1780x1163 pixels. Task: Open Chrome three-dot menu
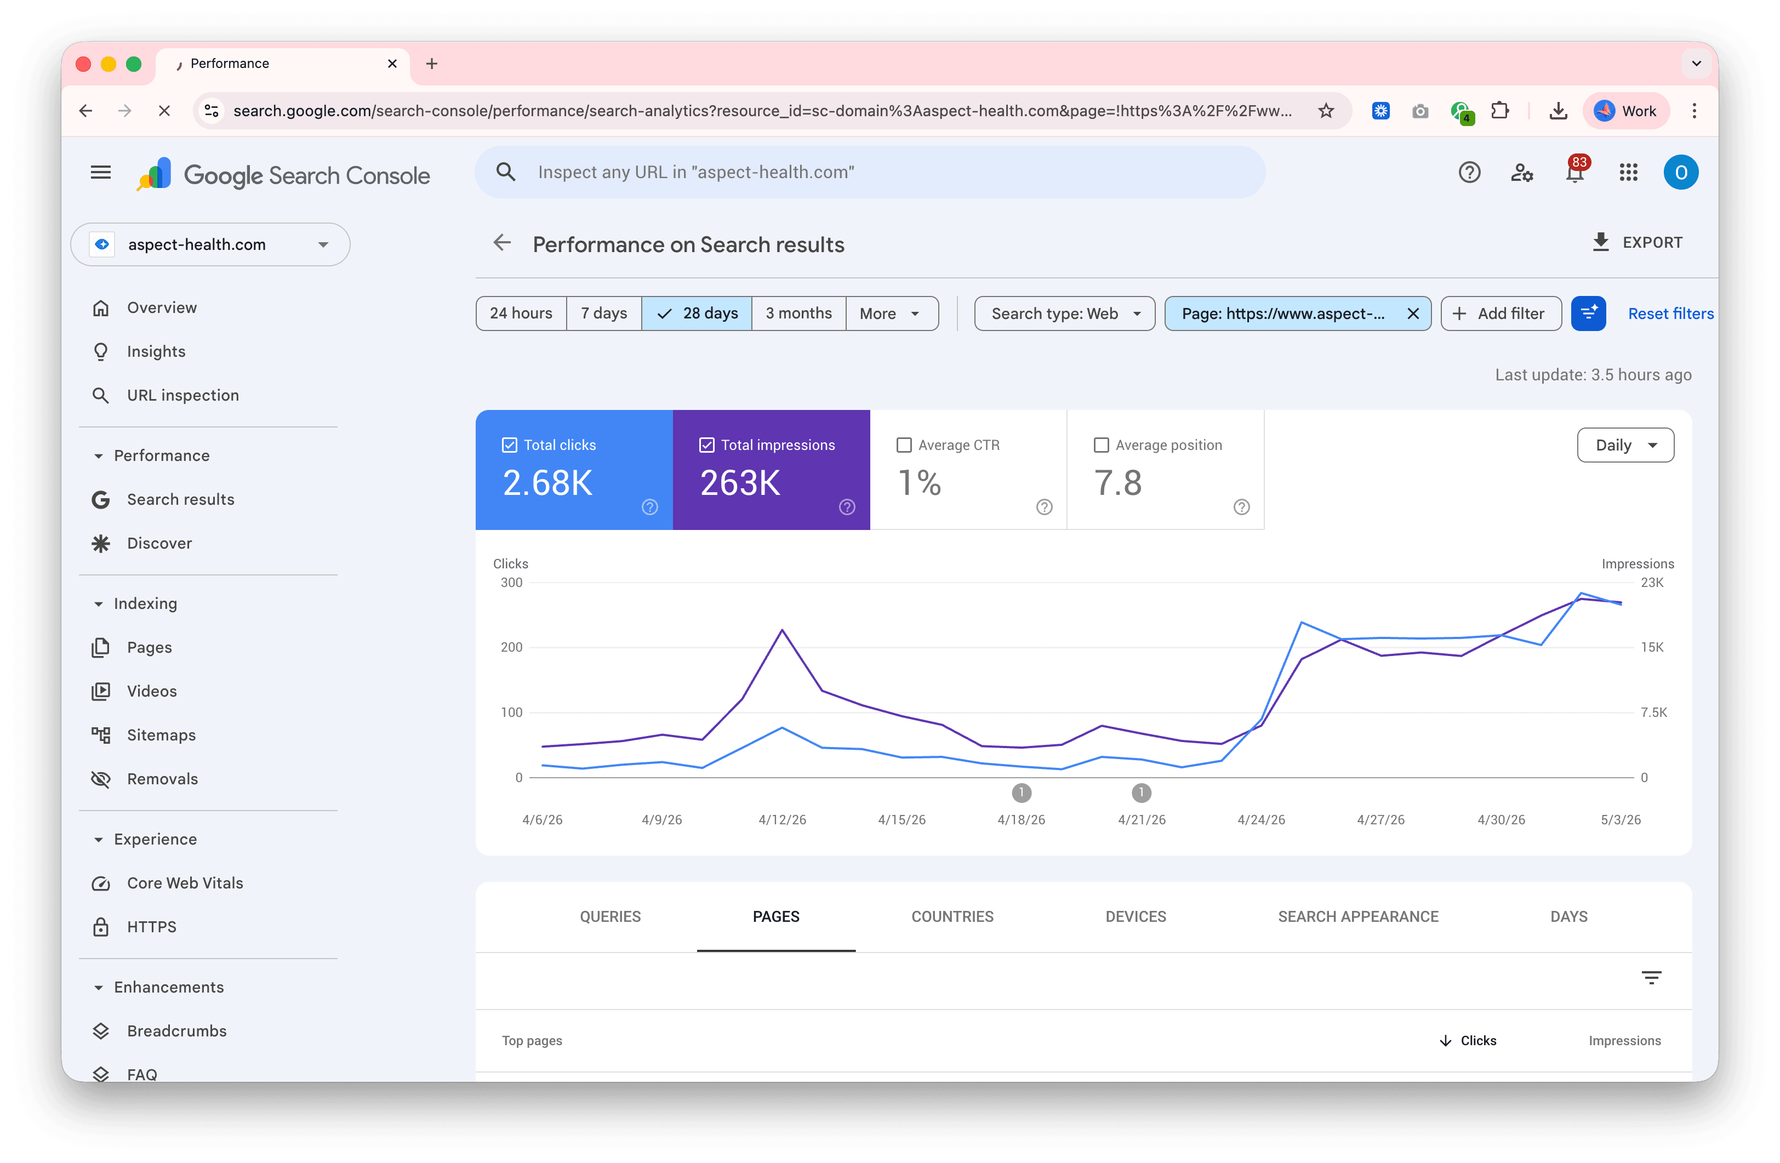tap(1694, 111)
